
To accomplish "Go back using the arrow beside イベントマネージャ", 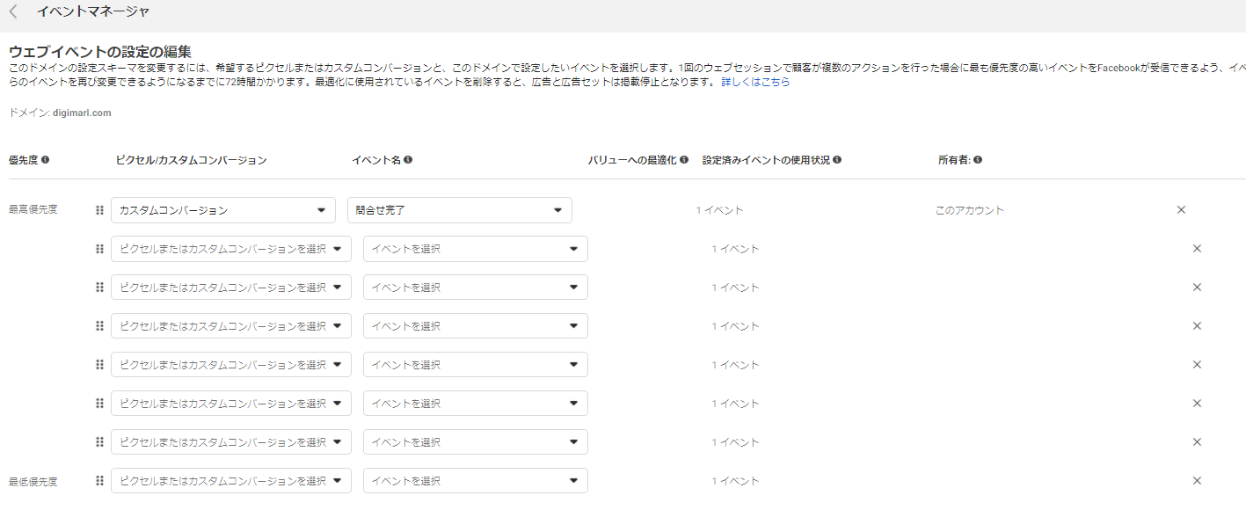I will pyautogui.click(x=13, y=12).
